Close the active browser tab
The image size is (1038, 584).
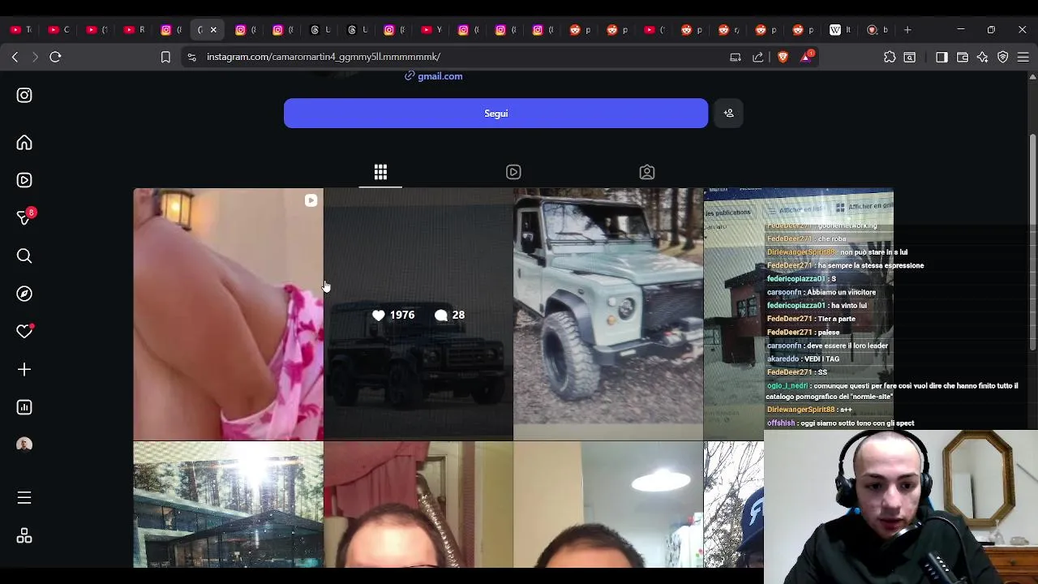click(x=213, y=30)
